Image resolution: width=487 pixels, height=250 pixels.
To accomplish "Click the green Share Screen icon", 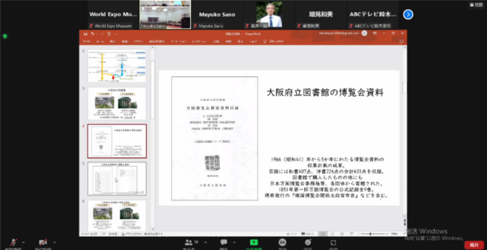I will [254, 242].
